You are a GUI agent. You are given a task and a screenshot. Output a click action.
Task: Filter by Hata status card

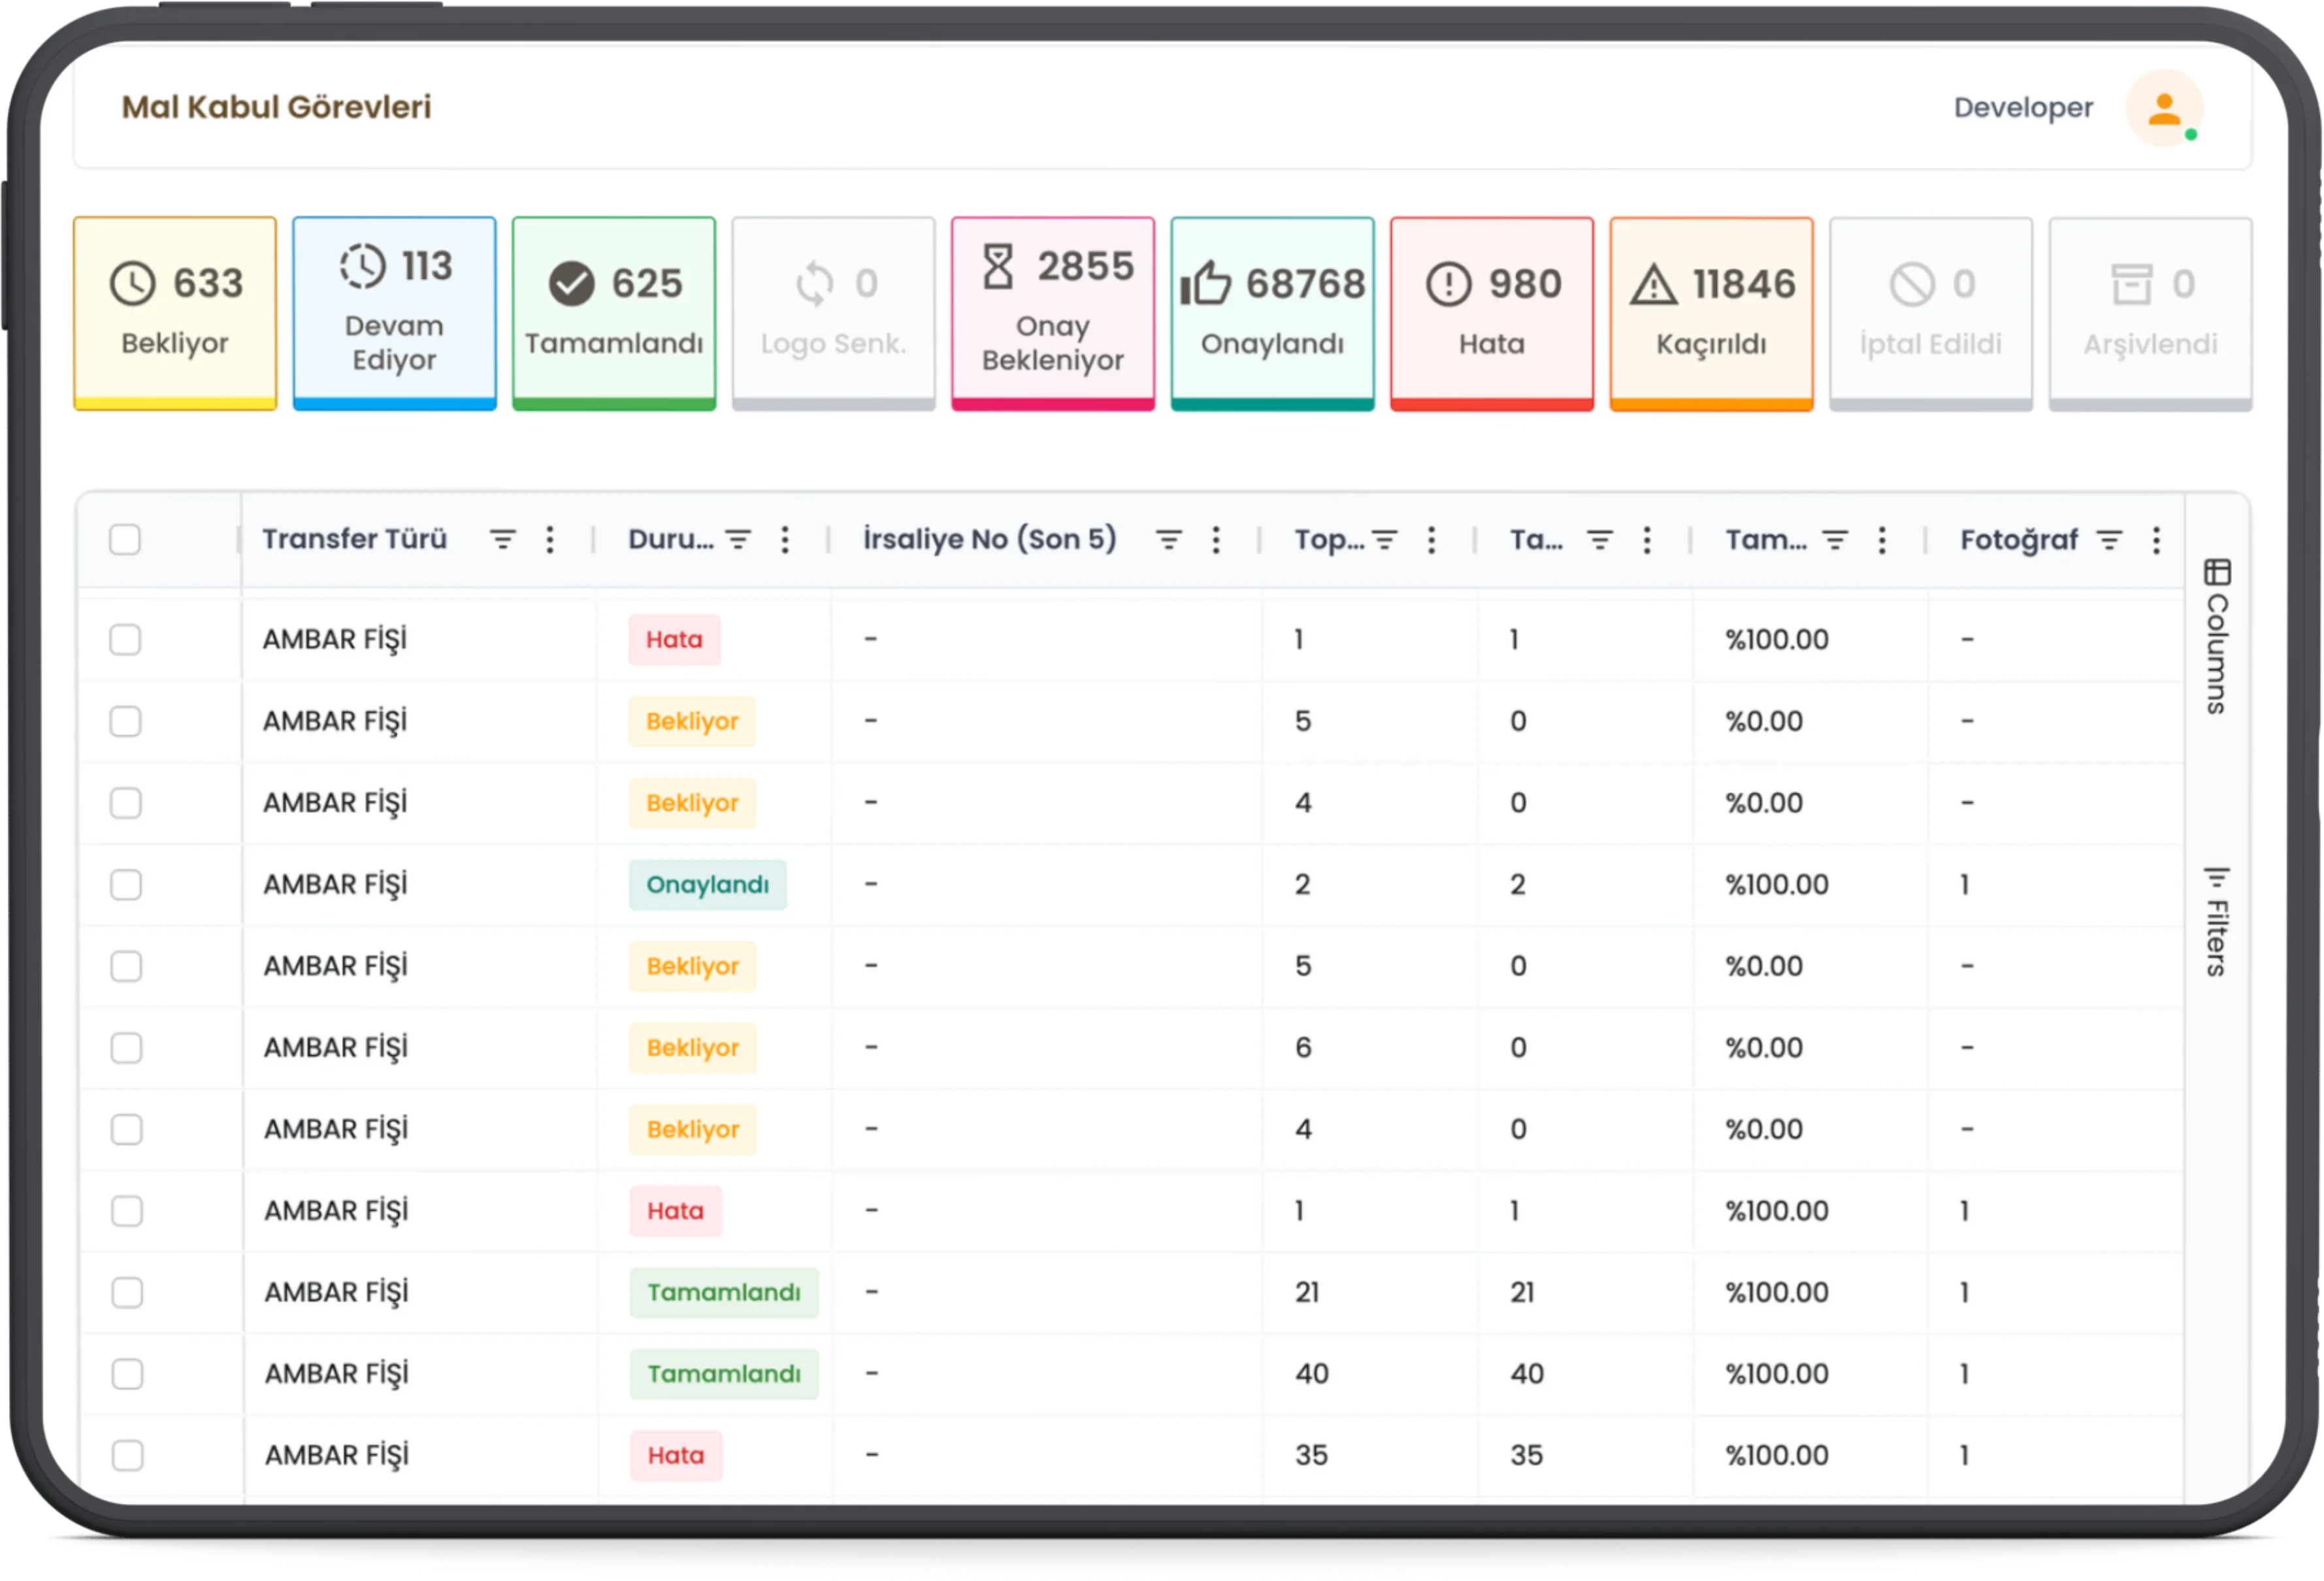(x=1491, y=312)
